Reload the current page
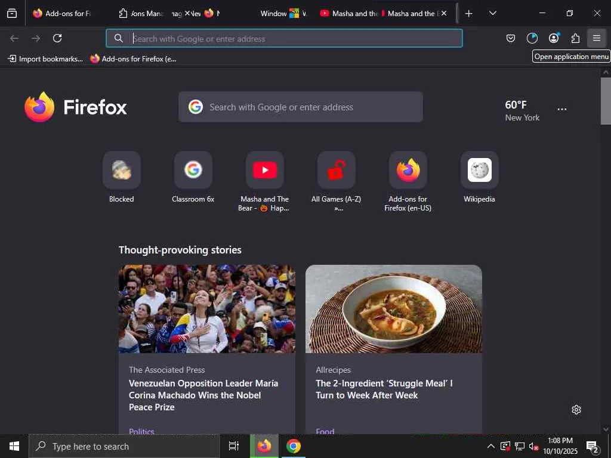The image size is (611, 458). (x=57, y=38)
